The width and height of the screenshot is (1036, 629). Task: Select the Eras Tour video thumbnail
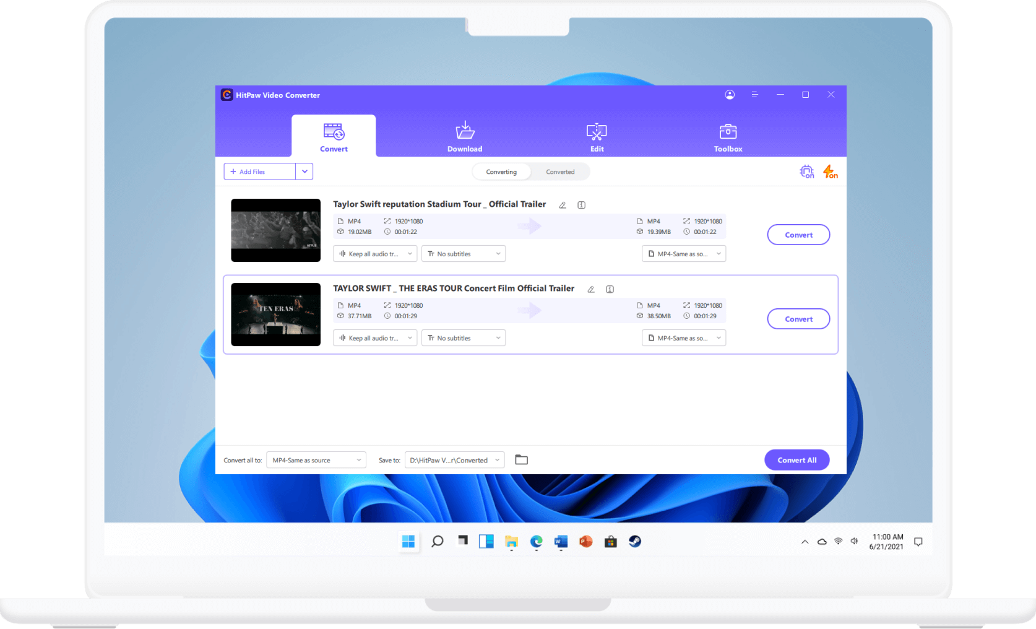tap(275, 314)
